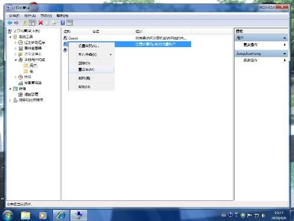Click 更多操作 under the 用户 actions section

pos(250,45)
